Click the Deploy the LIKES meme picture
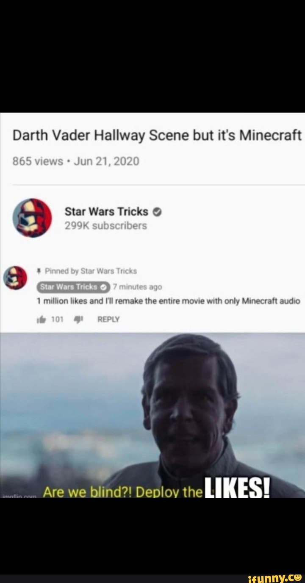The width and height of the screenshot is (305, 583). [152, 415]
